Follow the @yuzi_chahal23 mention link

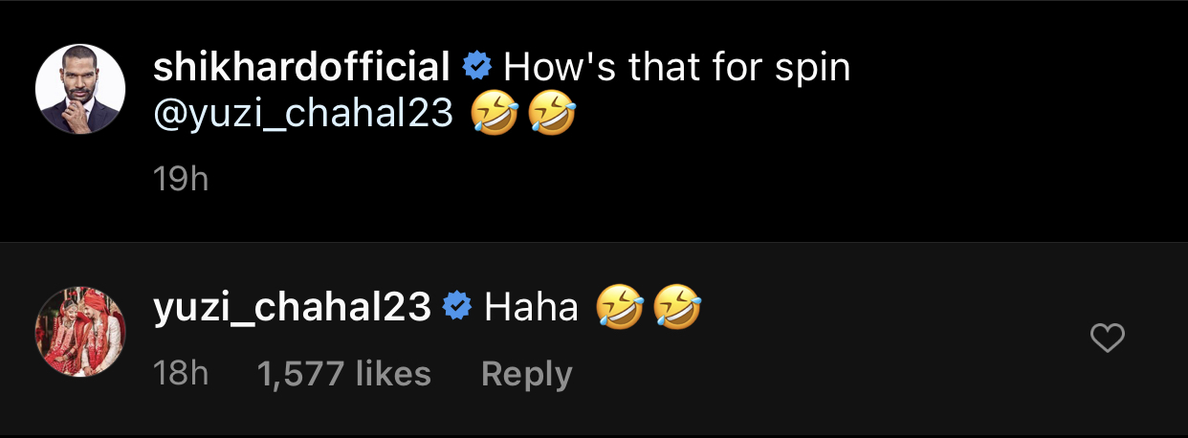coord(303,116)
